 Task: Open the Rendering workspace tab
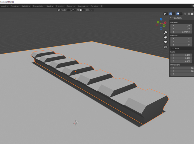tap(71, 6)
